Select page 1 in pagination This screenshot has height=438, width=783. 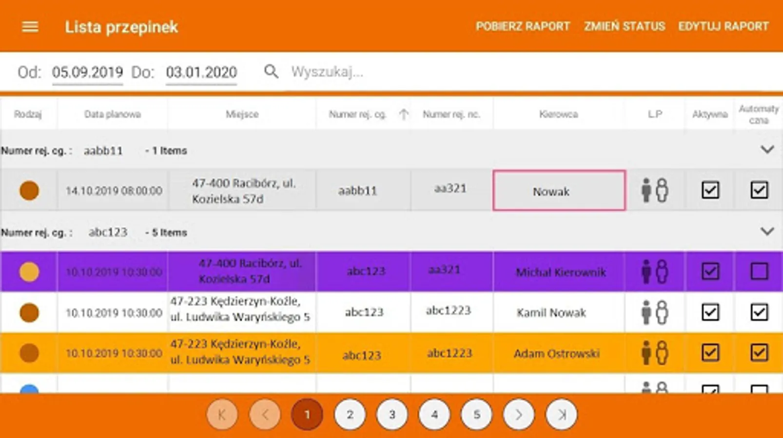(x=307, y=415)
